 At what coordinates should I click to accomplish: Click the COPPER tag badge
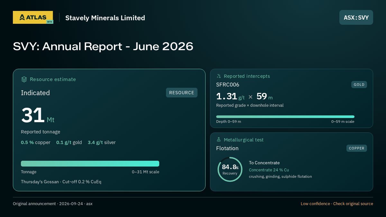coord(357,148)
